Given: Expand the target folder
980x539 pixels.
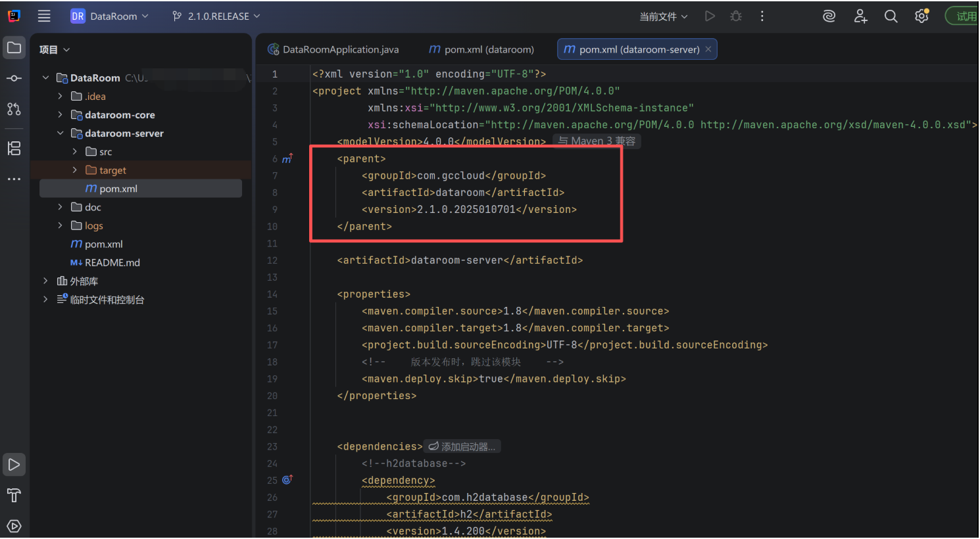Looking at the screenshot, I should coord(74,170).
